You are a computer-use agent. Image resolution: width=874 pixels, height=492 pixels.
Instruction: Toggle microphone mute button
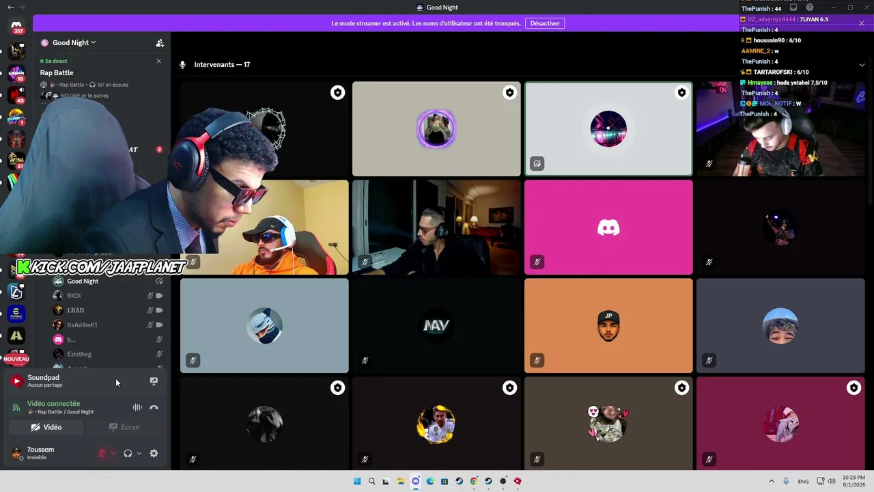pos(102,453)
